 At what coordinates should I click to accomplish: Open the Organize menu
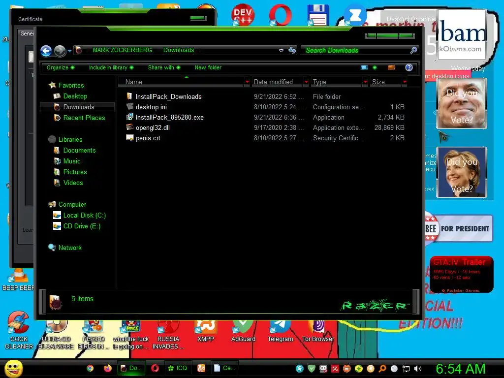click(61, 67)
